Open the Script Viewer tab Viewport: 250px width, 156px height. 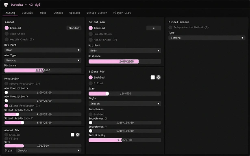[97, 13]
